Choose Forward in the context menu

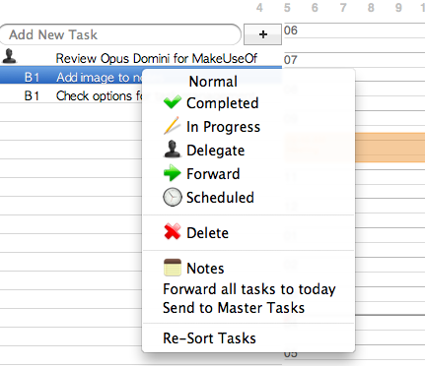click(213, 174)
